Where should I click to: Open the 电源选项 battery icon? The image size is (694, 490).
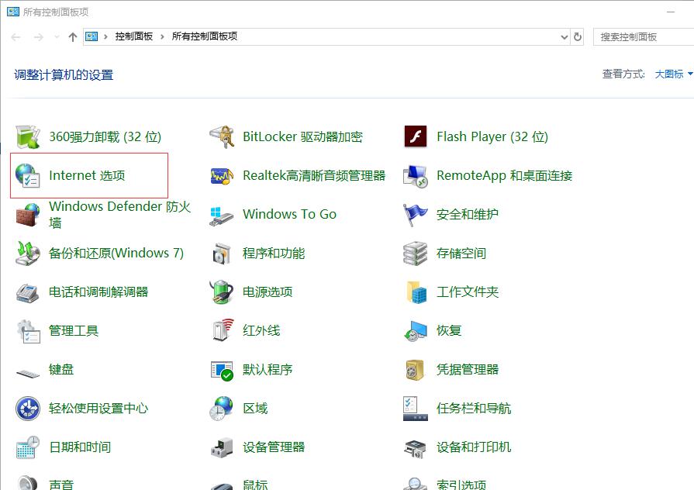point(222,292)
